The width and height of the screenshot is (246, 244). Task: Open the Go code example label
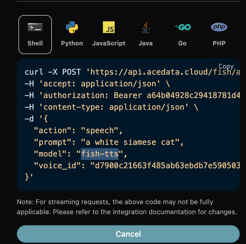[182, 43]
